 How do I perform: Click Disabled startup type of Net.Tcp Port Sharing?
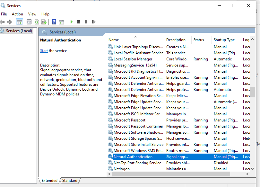coord(221,163)
